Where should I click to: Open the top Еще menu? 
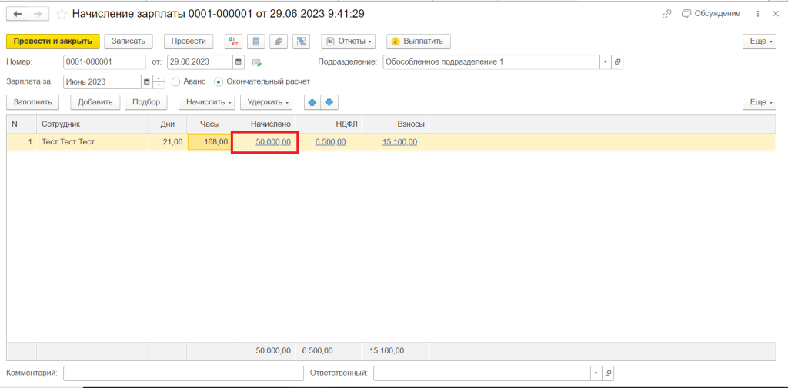point(759,41)
